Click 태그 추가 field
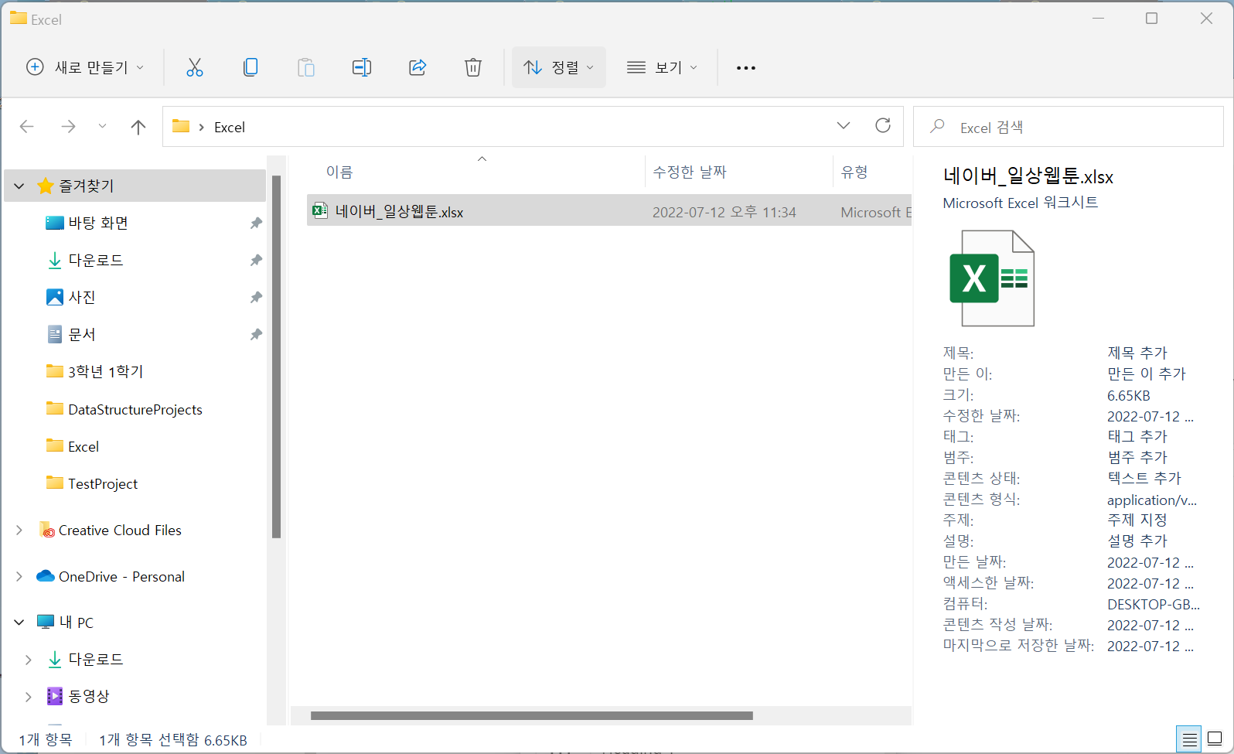Screen dimensions: 1234x754 click(x=1137, y=436)
